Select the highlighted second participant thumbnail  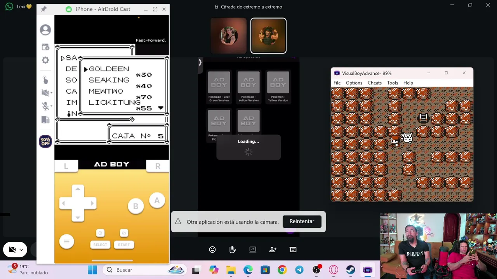pyautogui.click(x=268, y=36)
